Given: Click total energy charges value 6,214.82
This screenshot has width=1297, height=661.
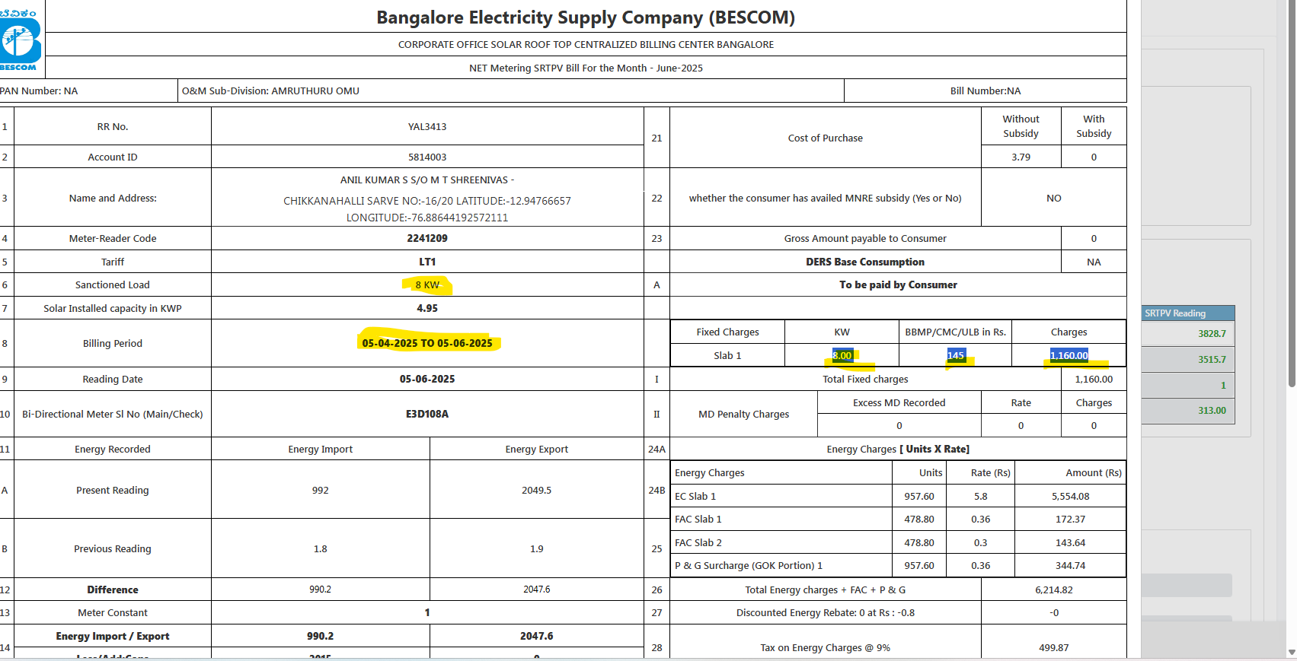Looking at the screenshot, I should 1054,590.
